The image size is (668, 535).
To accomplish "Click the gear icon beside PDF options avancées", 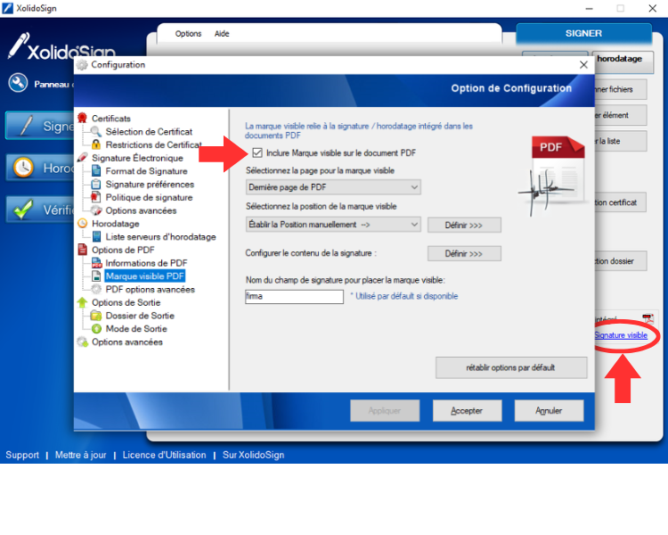I will click(97, 289).
